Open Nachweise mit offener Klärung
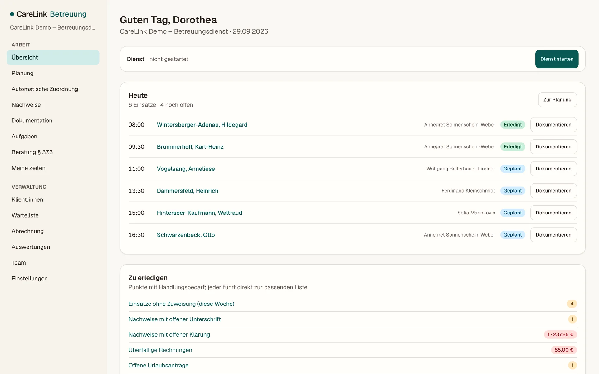The width and height of the screenshot is (599, 374). 169,335
